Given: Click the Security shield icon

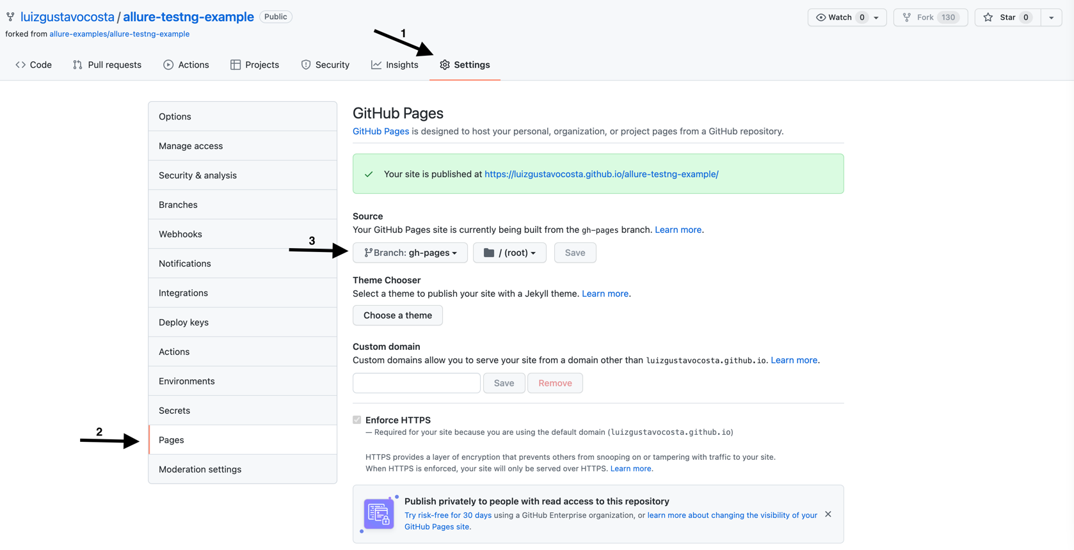Looking at the screenshot, I should 306,65.
